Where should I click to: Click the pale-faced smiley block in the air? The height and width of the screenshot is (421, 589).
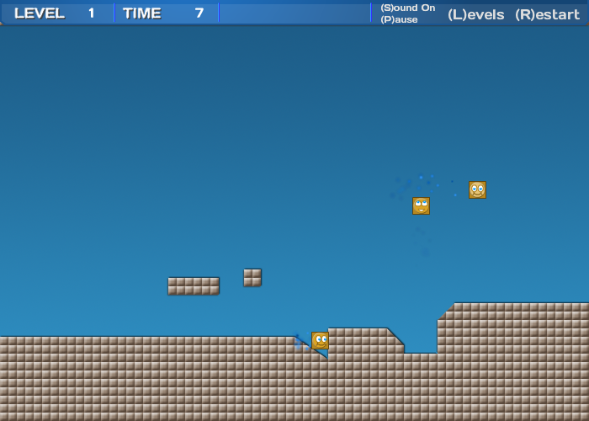pos(477,189)
